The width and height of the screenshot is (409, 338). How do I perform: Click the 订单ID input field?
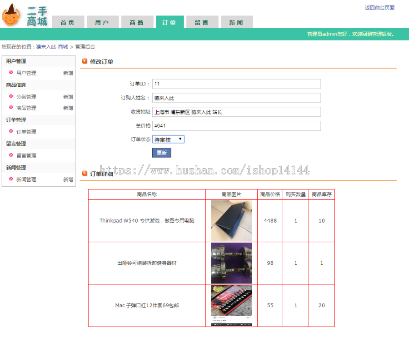tap(236, 84)
